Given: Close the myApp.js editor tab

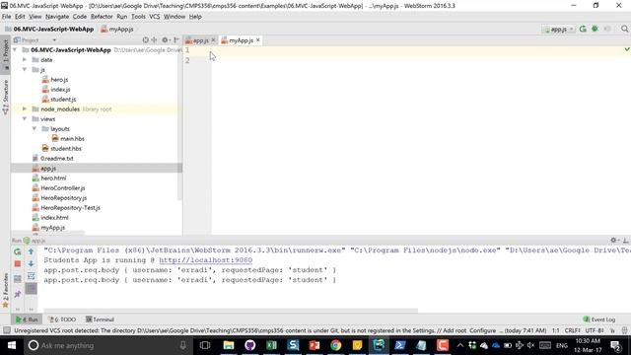Looking at the screenshot, I should [x=258, y=40].
